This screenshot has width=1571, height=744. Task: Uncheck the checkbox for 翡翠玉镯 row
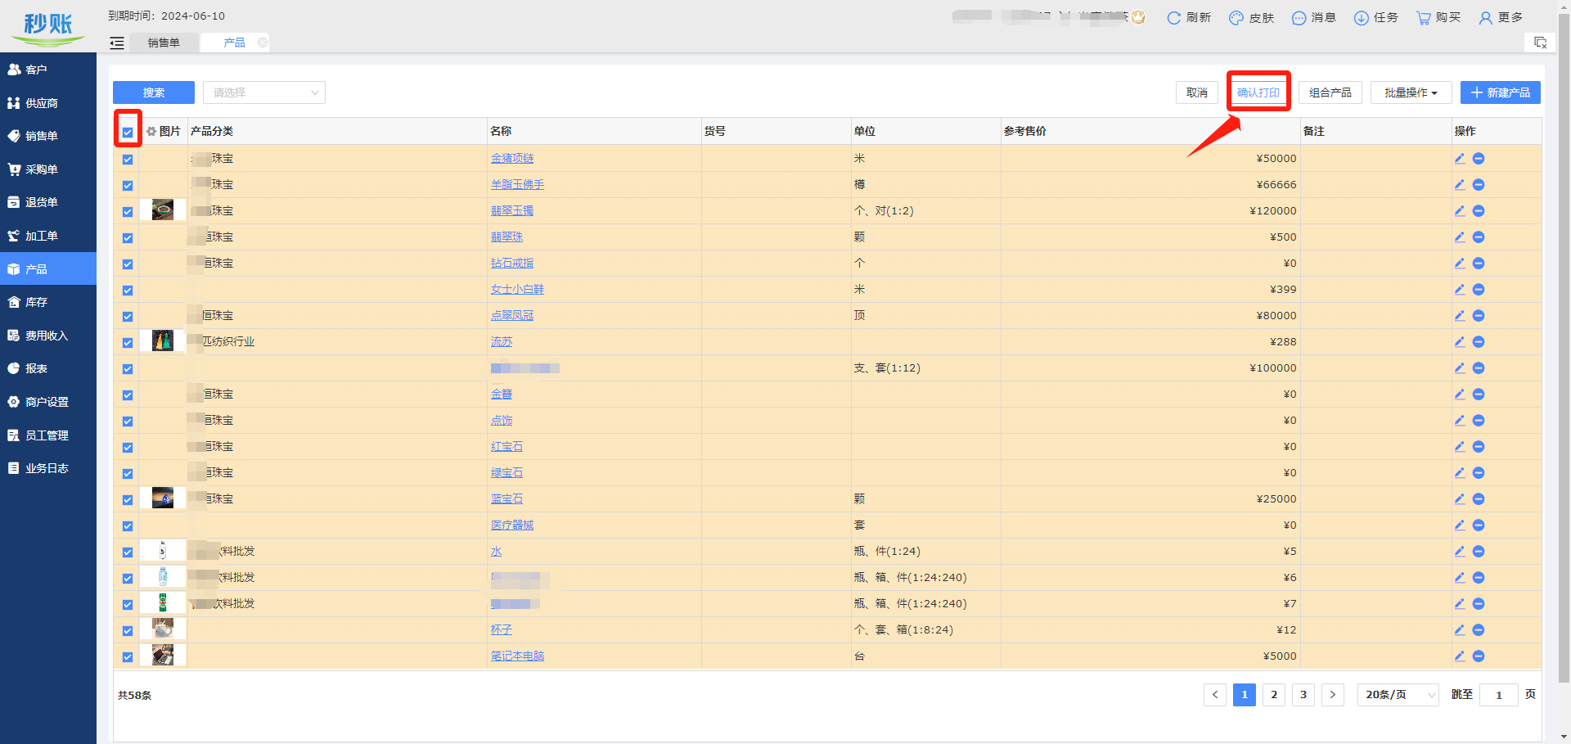(128, 212)
